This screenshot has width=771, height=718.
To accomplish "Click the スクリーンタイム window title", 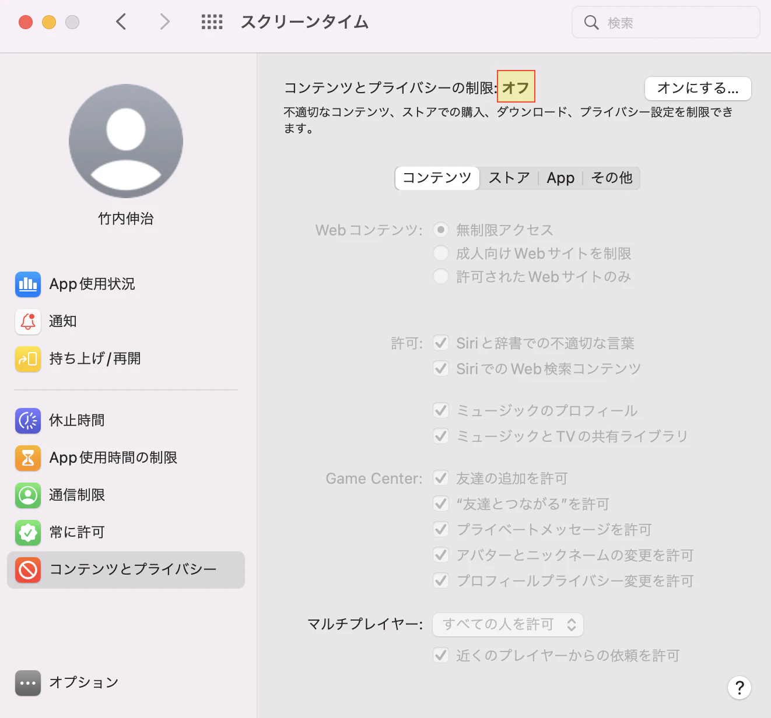I will [x=305, y=22].
